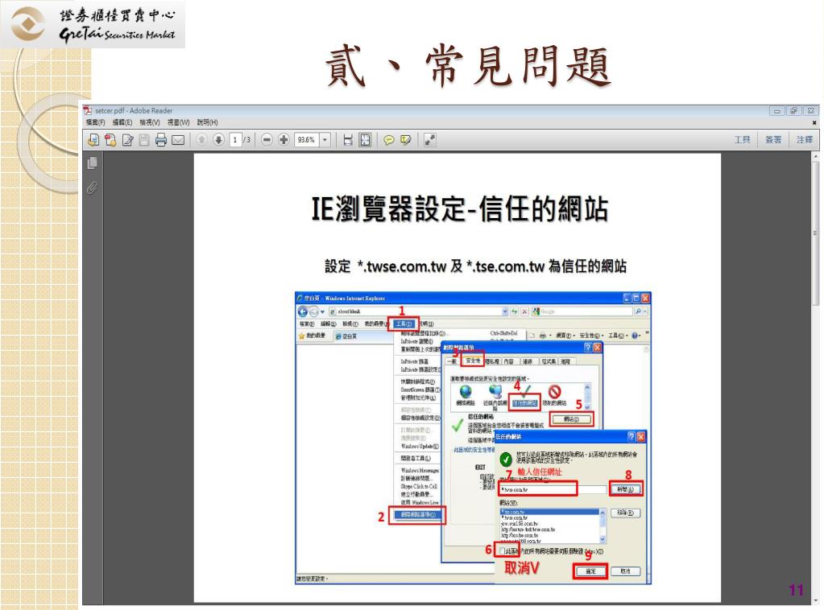Open 檢視(V) menu in Adobe Reader

[x=150, y=122]
